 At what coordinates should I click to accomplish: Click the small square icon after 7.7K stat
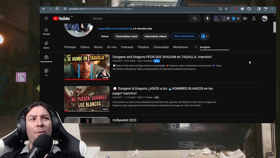pyautogui.click(x=228, y=18)
